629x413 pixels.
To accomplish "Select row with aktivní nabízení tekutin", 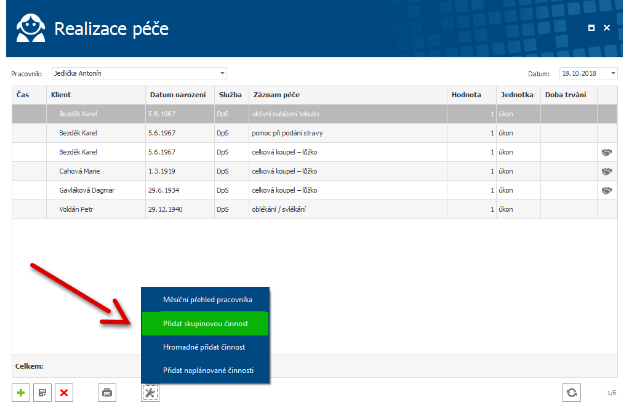I will (x=314, y=114).
